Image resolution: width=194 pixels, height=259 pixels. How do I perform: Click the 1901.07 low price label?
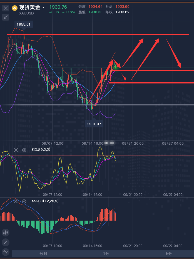[94, 124]
